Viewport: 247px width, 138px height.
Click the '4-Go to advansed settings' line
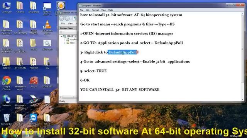135,61
